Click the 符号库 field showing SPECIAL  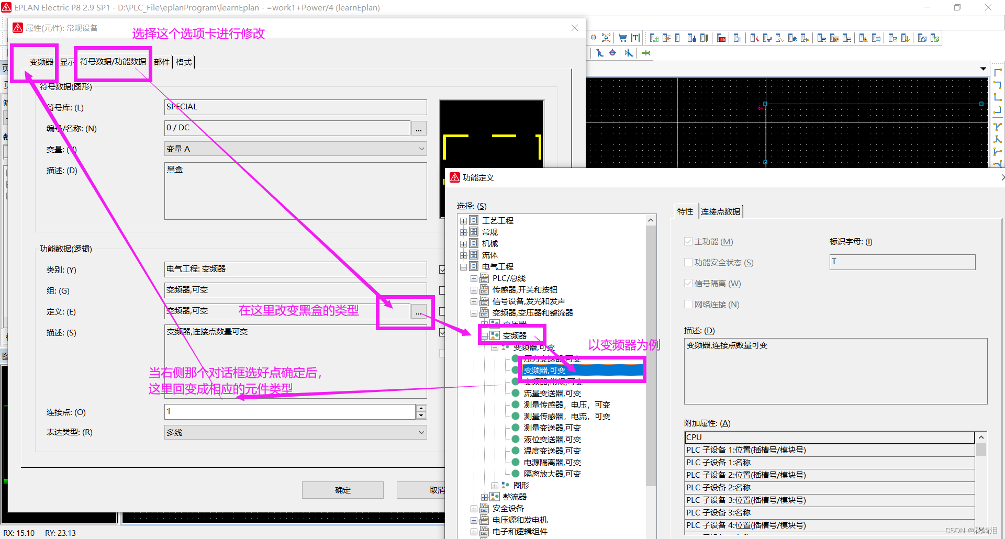[295, 107]
